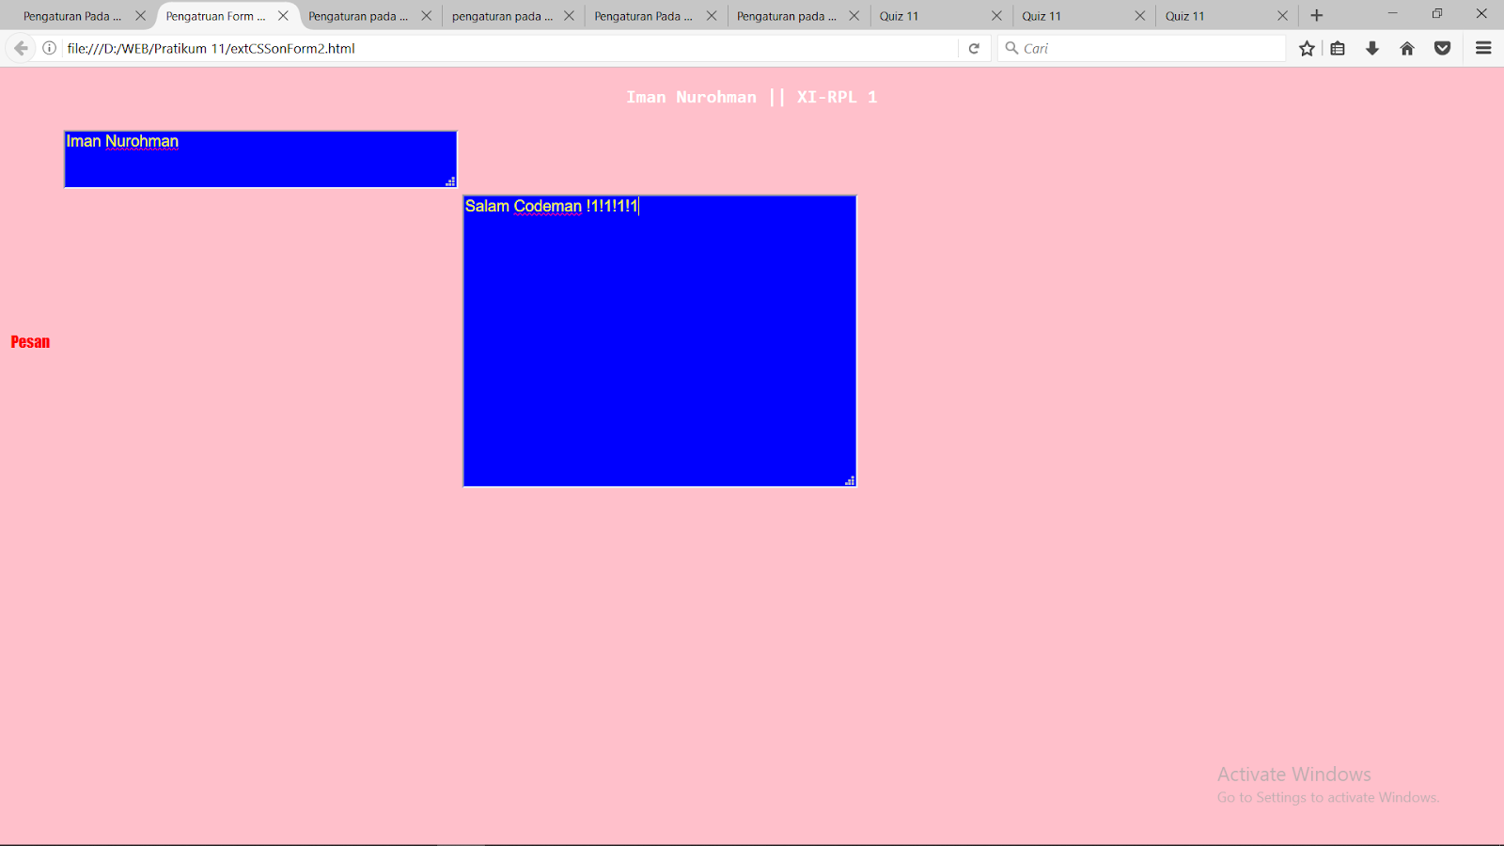Navigate back with the back arrow
This screenshot has width=1504, height=846.
20,48
